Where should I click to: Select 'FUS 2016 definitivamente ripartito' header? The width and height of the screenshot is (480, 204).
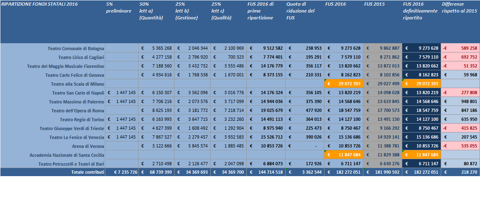[x=421, y=22]
